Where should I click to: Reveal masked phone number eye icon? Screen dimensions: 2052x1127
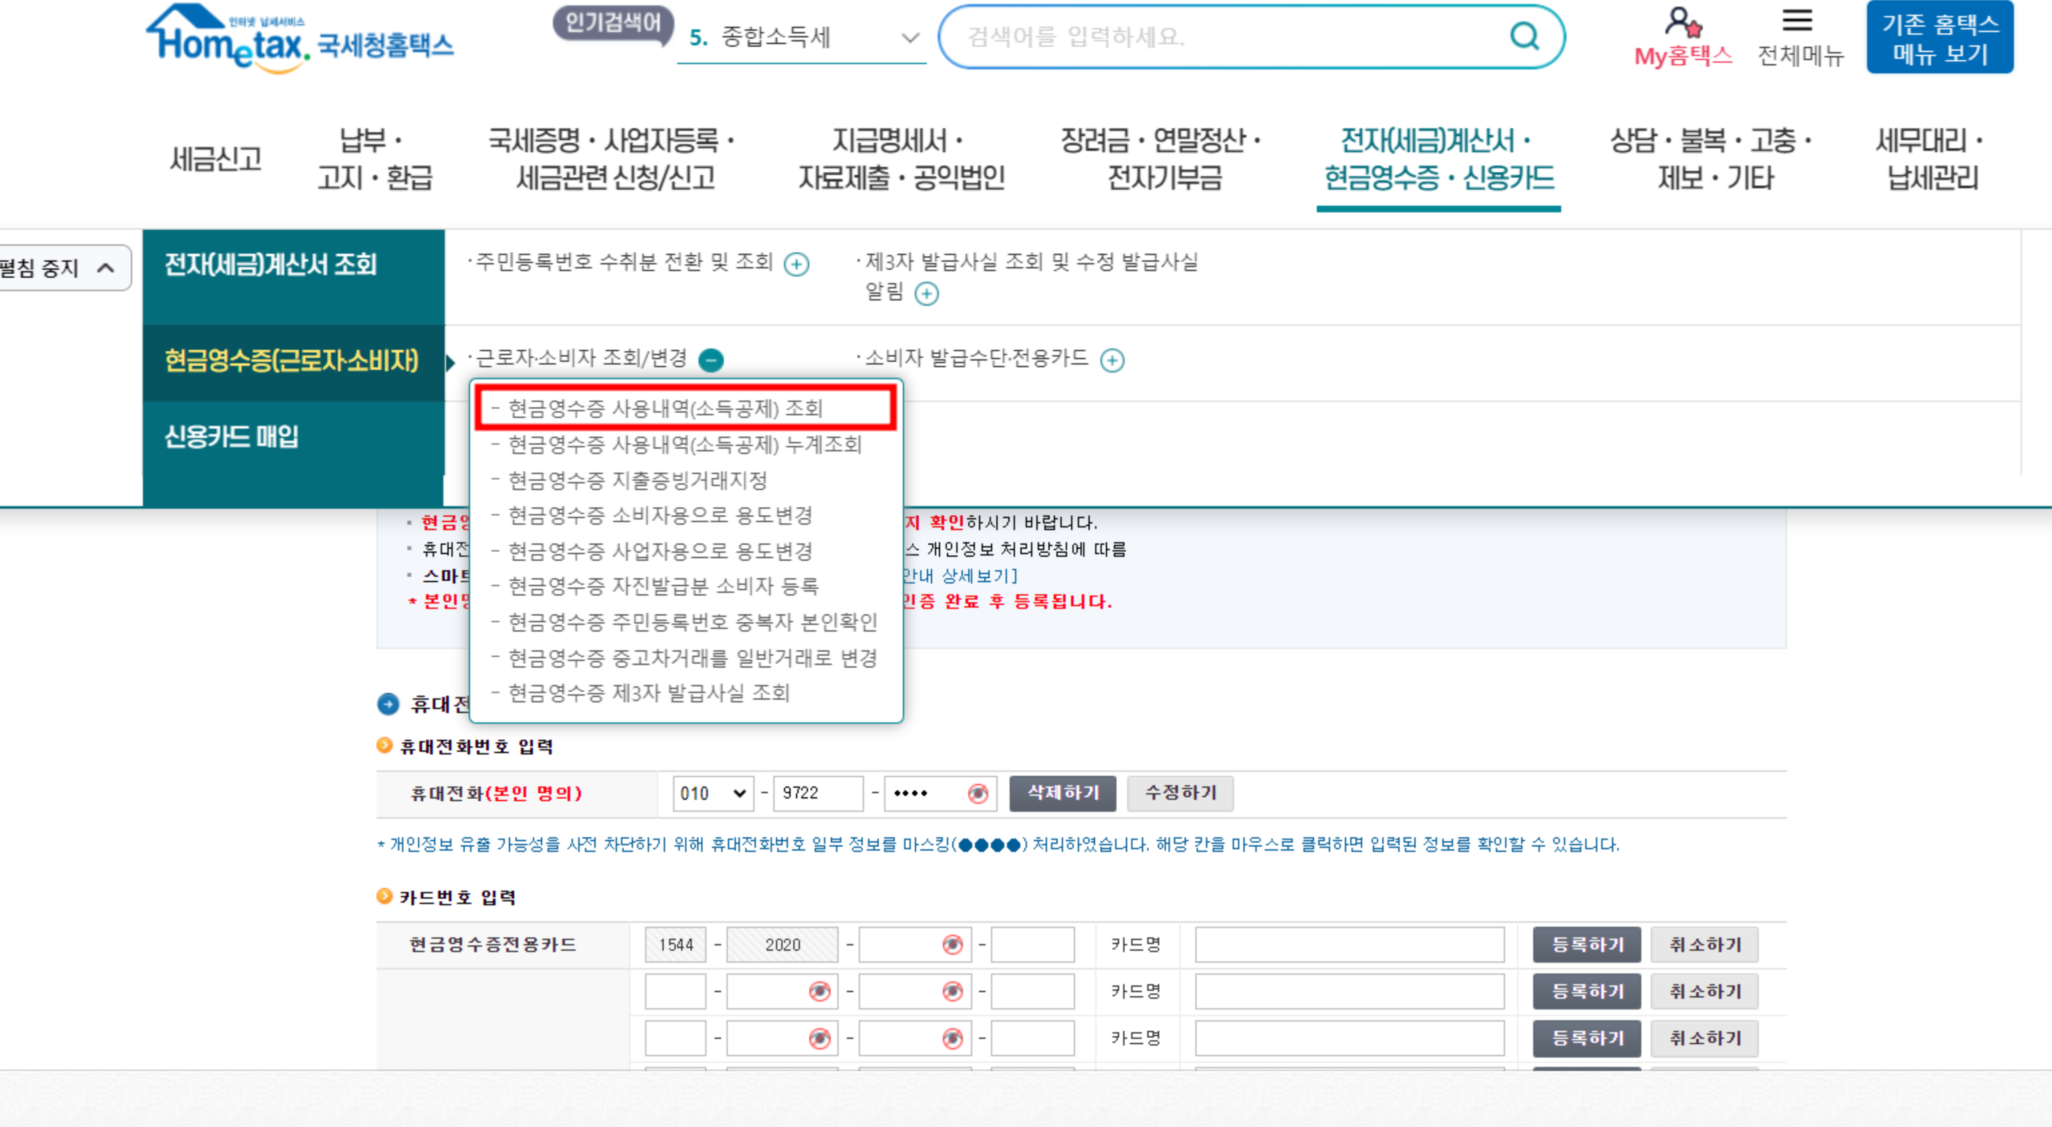click(978, 793)
